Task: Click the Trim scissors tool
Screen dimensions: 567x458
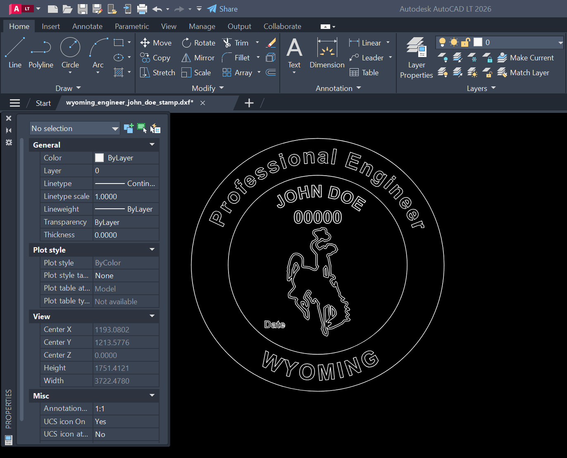Action: [235, 43]
